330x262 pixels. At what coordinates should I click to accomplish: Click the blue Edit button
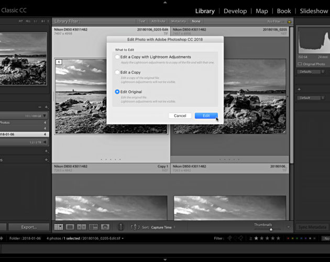point(206,116)
